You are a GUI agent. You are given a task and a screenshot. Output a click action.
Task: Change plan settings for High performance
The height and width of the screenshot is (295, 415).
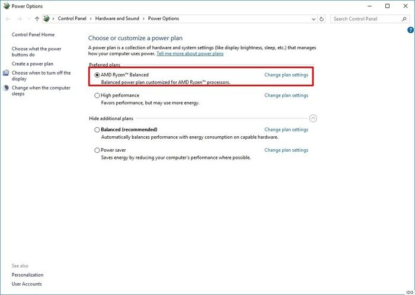(x=286, y=95)
